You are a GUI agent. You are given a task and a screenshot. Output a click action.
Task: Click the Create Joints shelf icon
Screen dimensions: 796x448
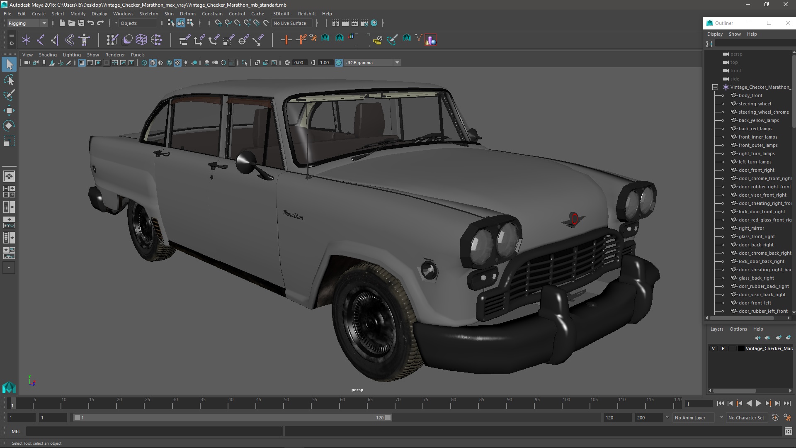[x=41, y=40]
